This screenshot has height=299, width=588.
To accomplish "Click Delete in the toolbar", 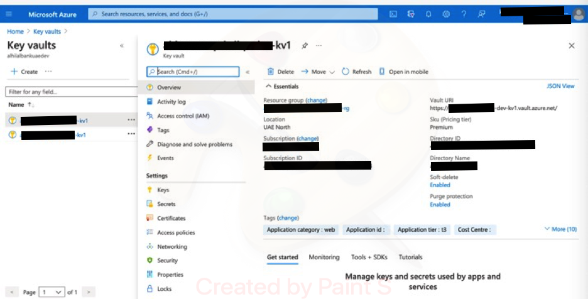I will pyautogui.click(x=281, y=72).
